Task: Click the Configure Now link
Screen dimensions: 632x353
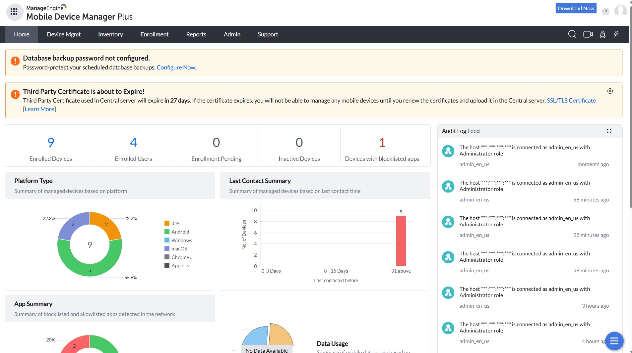Action: (176, 67)
